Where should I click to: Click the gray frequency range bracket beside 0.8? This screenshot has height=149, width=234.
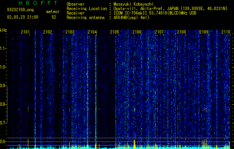[7, 104]
